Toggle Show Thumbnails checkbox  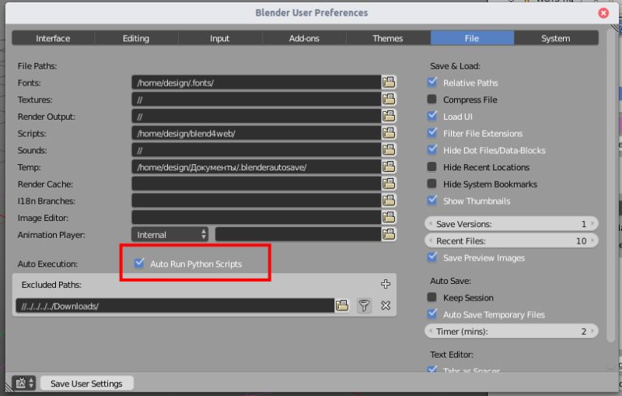coord(432,201)
